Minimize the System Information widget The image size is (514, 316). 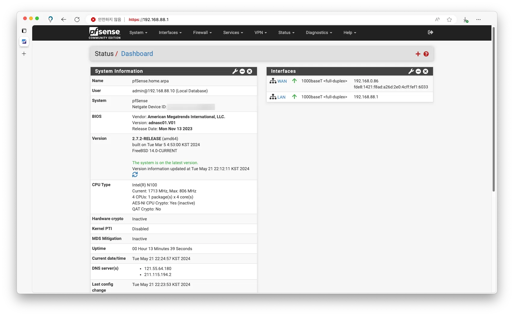point(242,71)
